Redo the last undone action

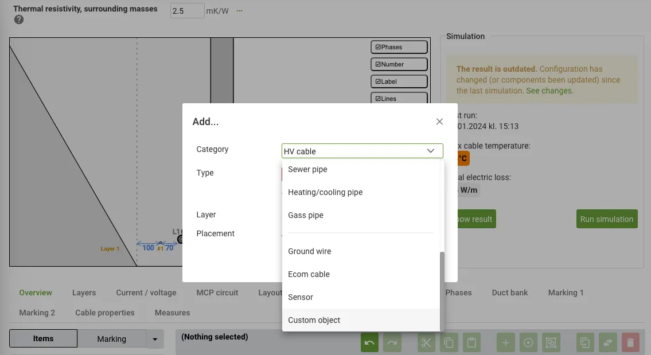(x=392, y=342)
